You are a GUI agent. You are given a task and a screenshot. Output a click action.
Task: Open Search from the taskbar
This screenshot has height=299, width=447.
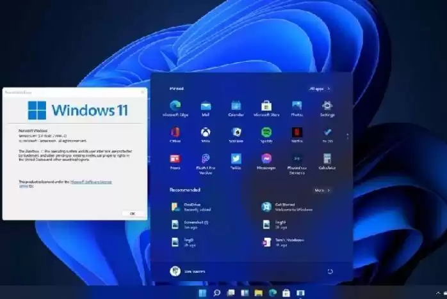[x=216, y=293]
